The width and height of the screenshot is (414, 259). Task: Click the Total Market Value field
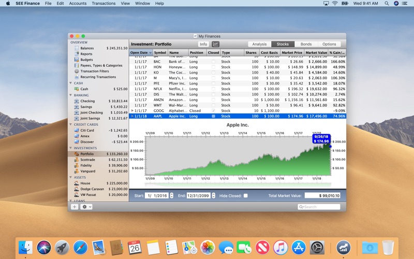point(322,196)
